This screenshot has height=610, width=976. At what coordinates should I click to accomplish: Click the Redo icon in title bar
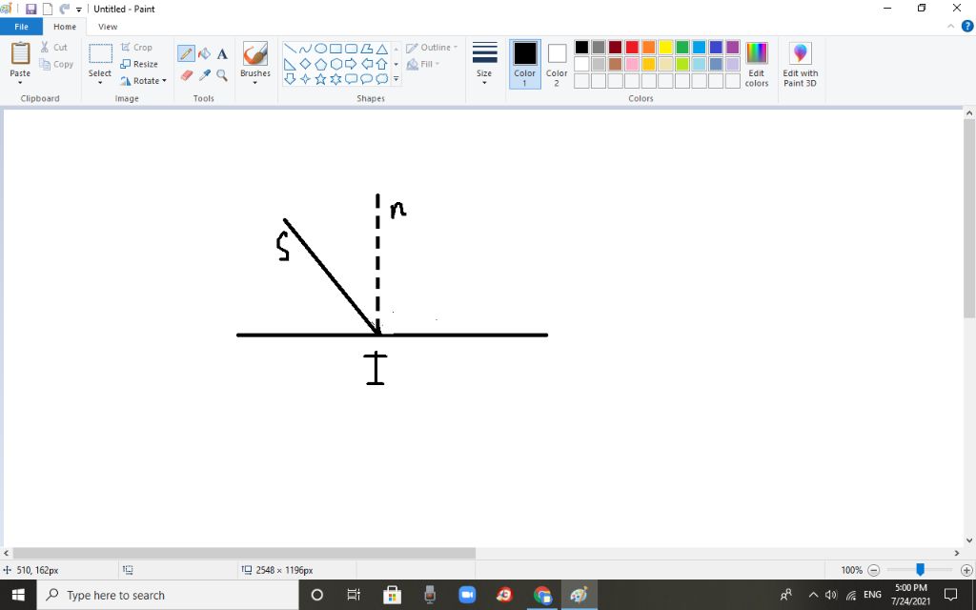[64, 10]
